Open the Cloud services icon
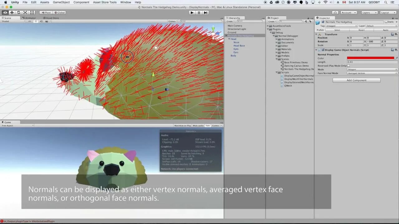This screenshot has height=224, width=399. click(335, 13)
